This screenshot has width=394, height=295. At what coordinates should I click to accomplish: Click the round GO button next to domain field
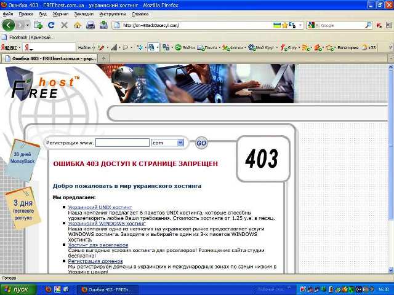coord(201,143)
